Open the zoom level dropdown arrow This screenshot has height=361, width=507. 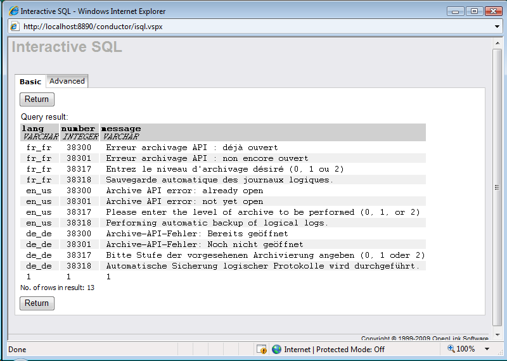(487, 349)
